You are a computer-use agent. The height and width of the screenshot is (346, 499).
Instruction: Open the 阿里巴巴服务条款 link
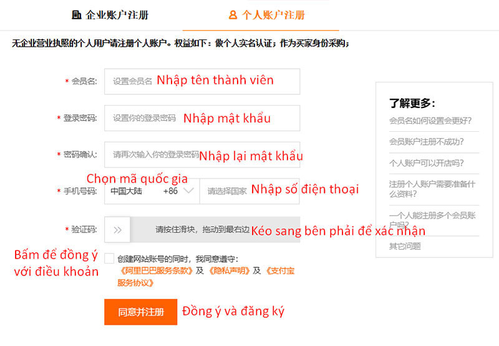156,271
